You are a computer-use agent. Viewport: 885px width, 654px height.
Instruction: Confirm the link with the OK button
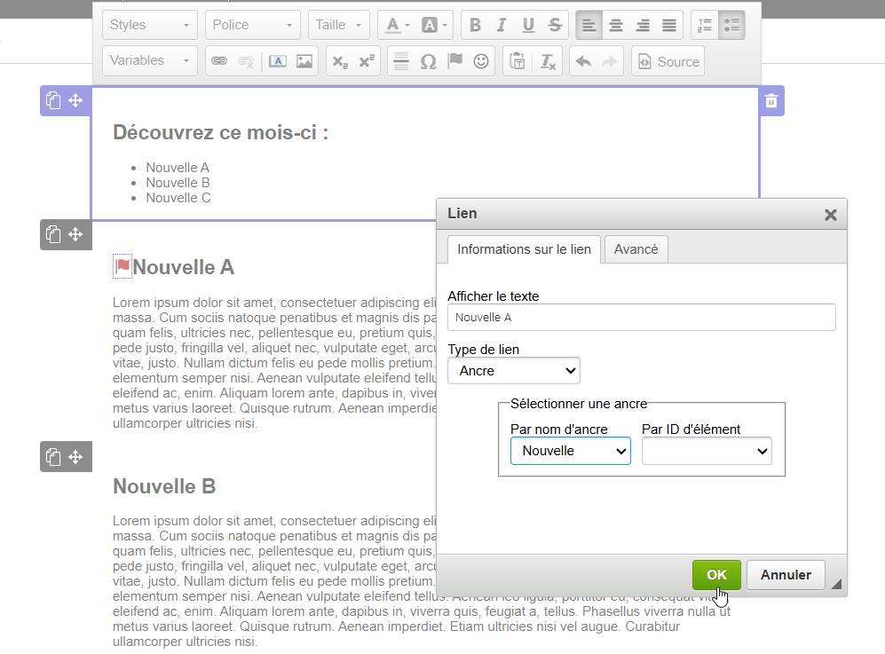pyautogui.click(x=716, y=575)
